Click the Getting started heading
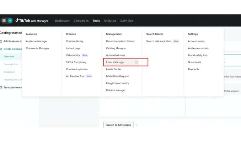Viewport: 241px width, 142px height. coord(11,33)
